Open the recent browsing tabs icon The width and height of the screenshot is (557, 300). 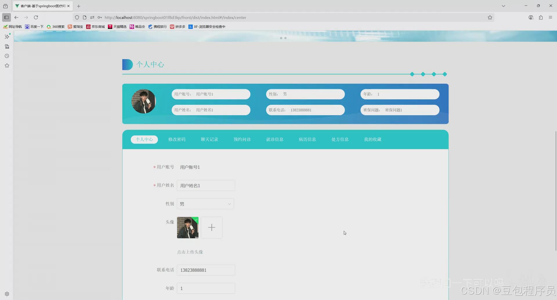[x=5, y=6]
